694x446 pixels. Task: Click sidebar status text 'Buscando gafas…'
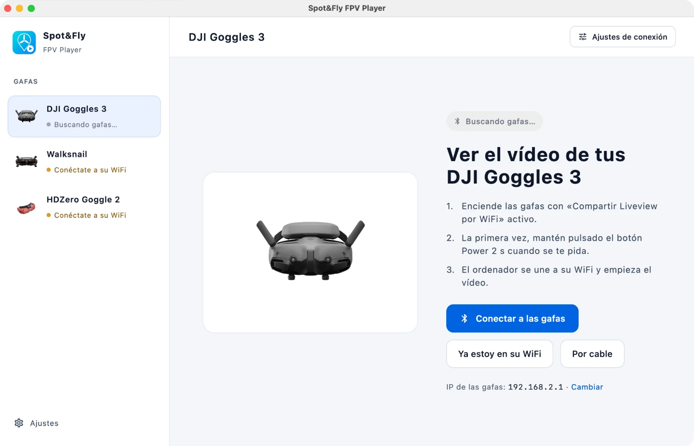[85, 124]
